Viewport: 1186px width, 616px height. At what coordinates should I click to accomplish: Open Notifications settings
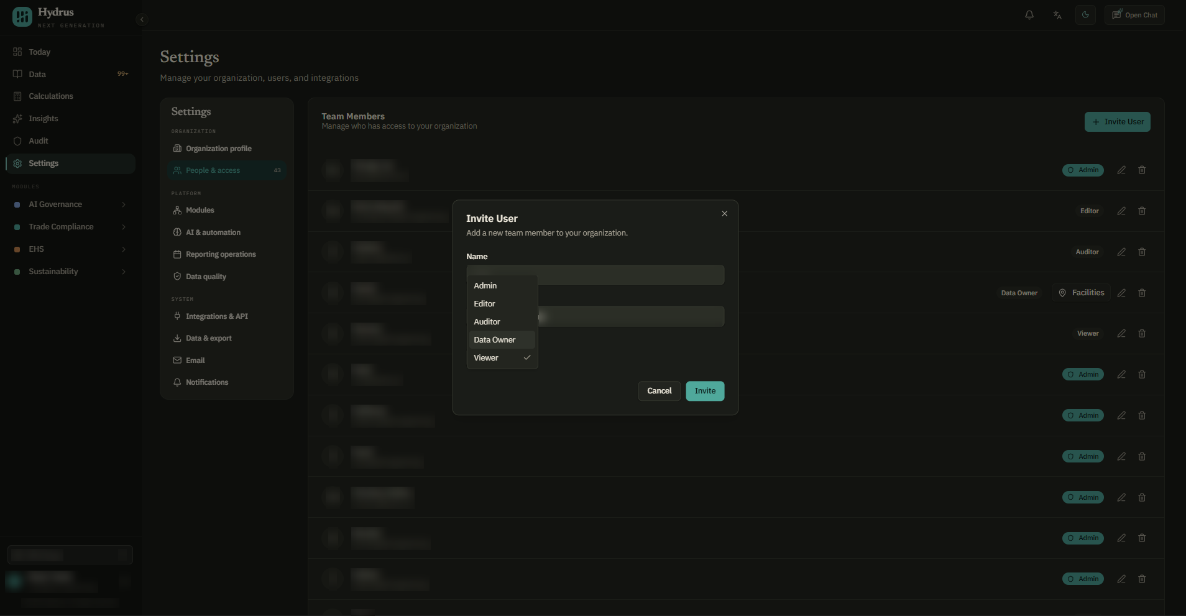tap(227, 382)
